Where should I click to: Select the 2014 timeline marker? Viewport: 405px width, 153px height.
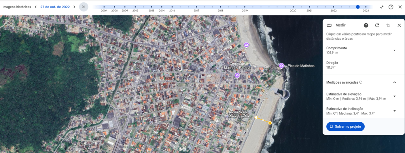click(x=162, y=7)
